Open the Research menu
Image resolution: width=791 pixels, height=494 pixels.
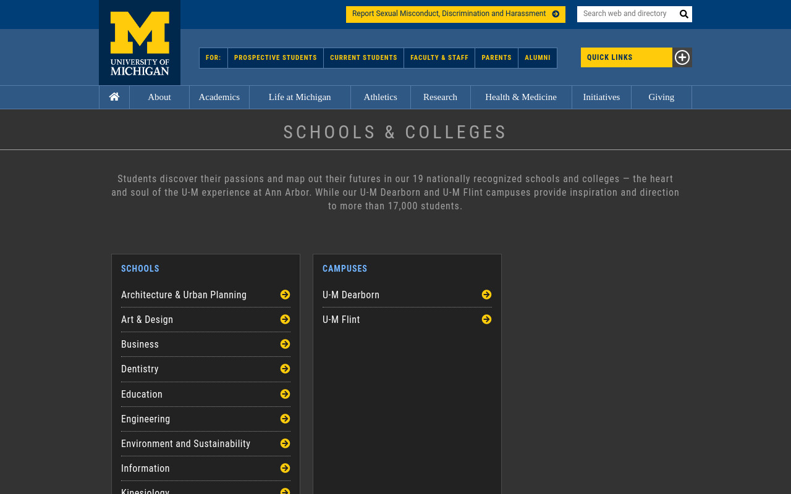(x=441, y=97)
